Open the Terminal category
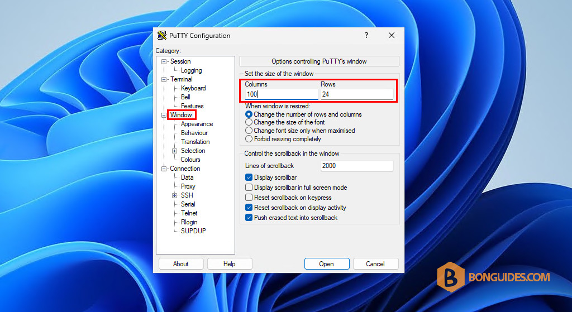This screenshot has height=312, width=572. pos(181,79)
